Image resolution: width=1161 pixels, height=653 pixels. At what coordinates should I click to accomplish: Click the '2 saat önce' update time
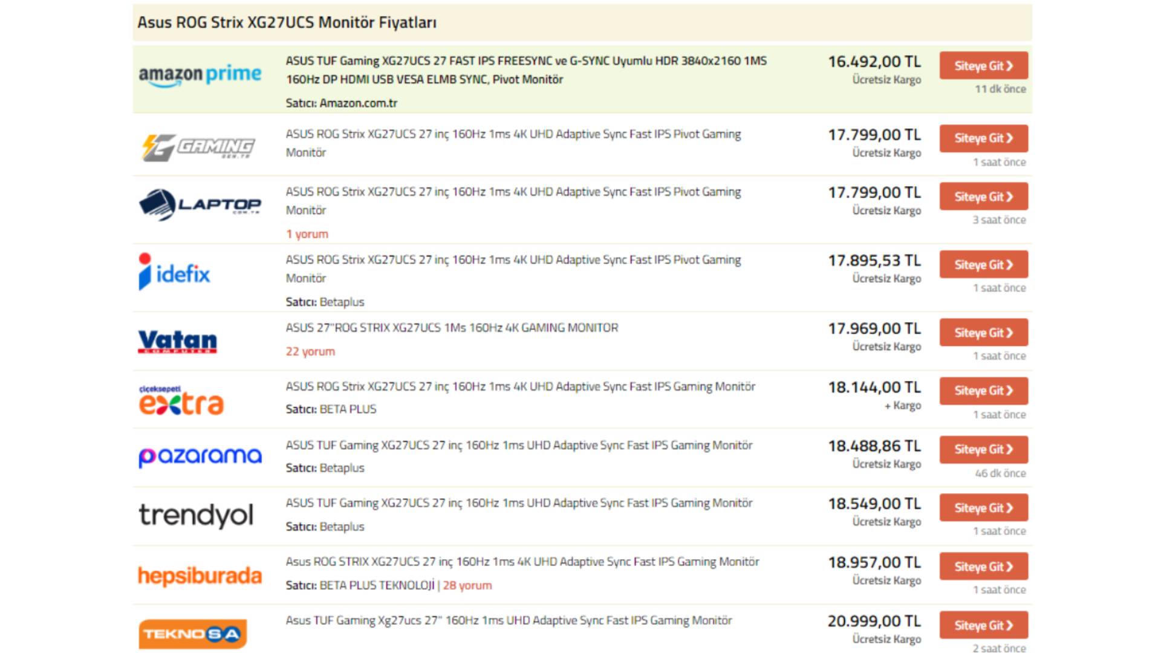point(999,648)
